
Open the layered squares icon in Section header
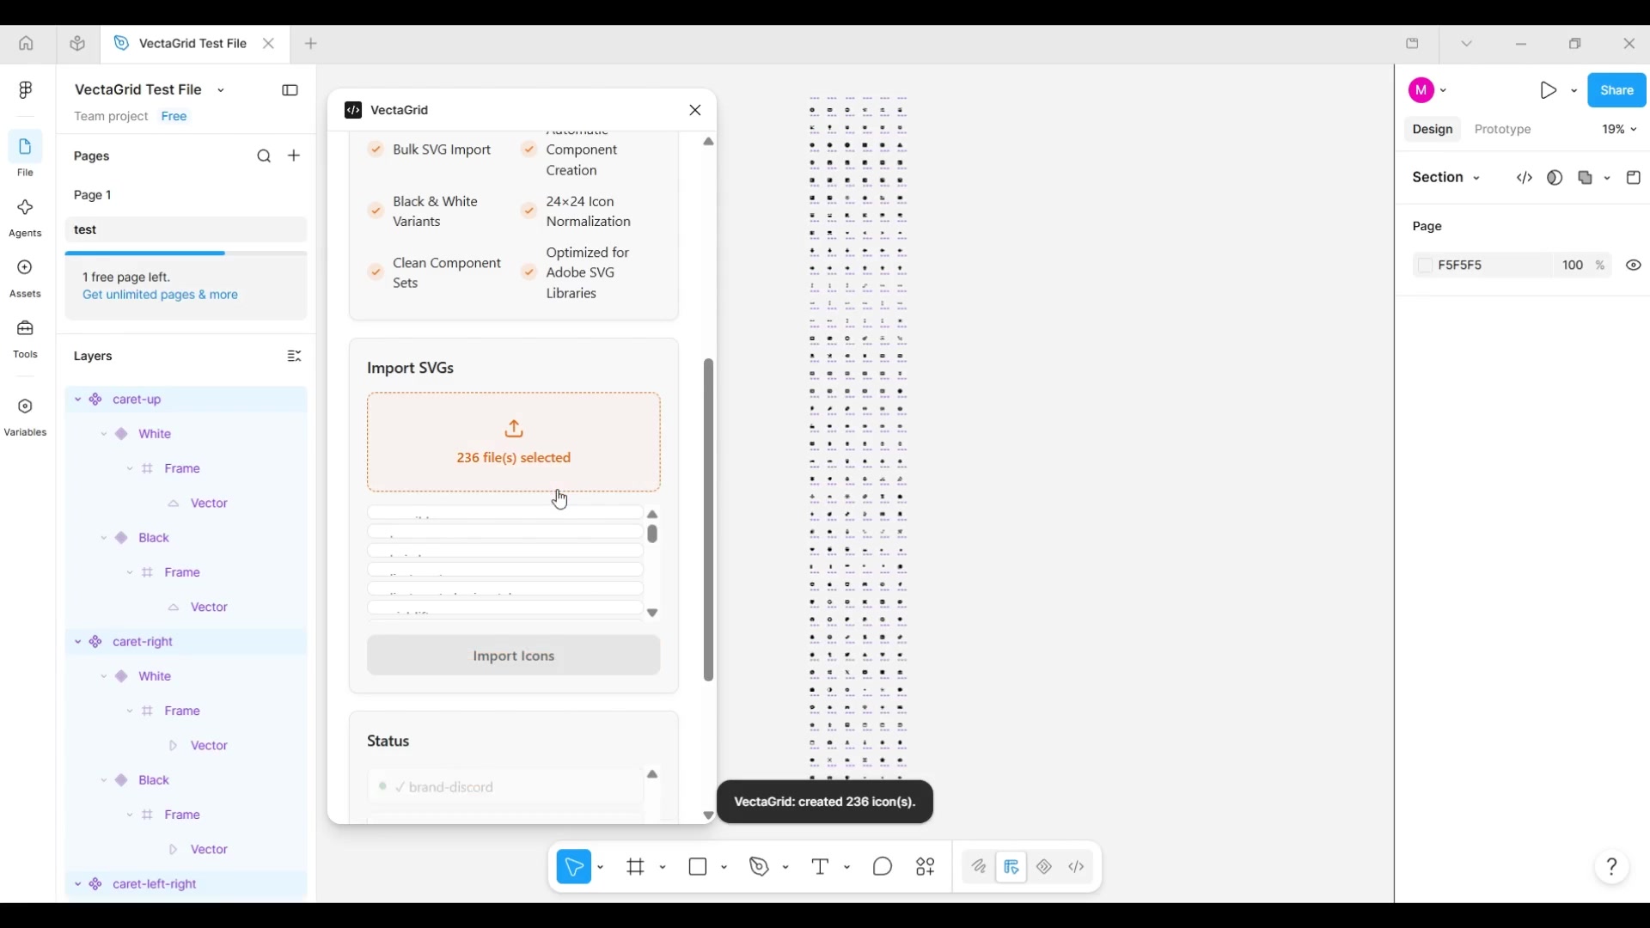(x=1586, y=178)
